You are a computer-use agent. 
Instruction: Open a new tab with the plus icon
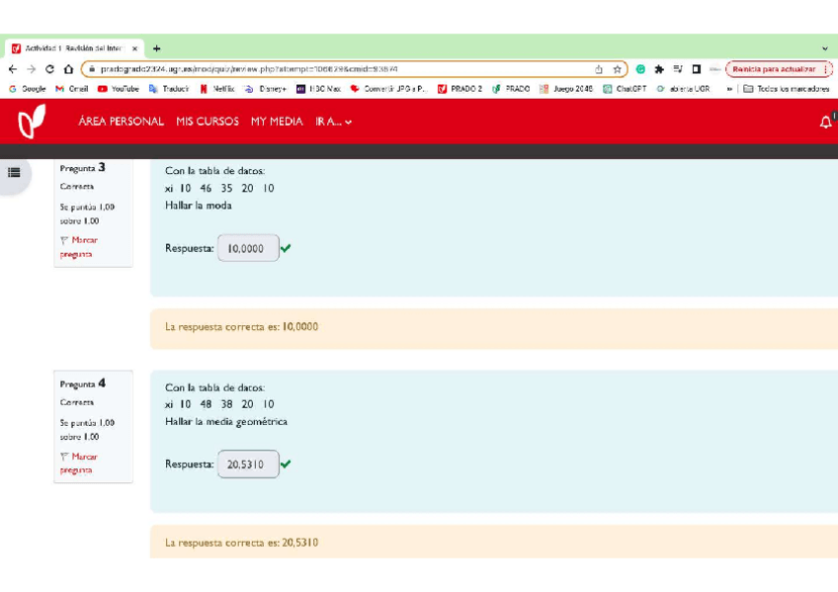[156, 48]
